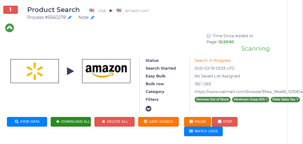
Task: Expand more details with the dark down chevron
Action: 148,109
